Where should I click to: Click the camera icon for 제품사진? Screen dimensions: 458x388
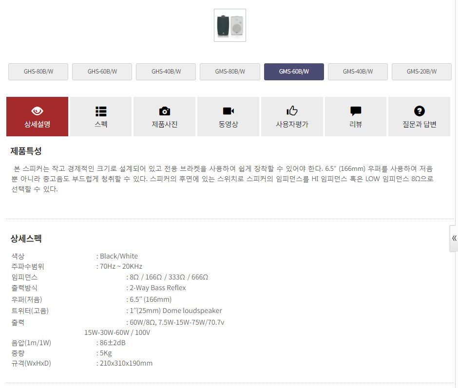165,111
